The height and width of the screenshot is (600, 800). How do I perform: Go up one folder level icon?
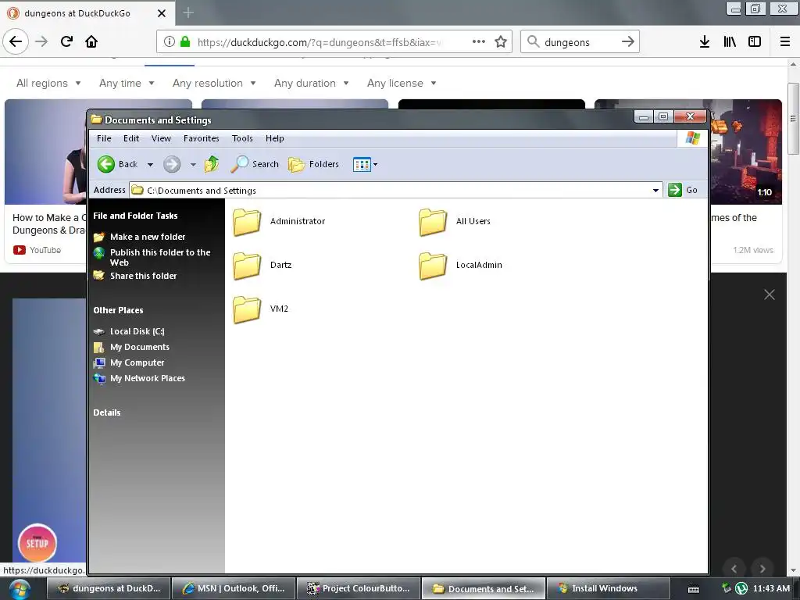point(212,164)
